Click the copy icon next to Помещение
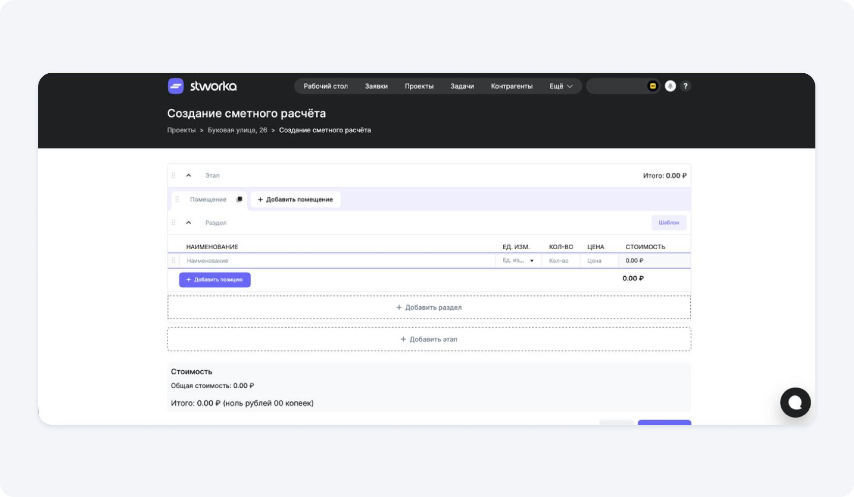This screenshot has width=854, height=497. pos(239,199)
